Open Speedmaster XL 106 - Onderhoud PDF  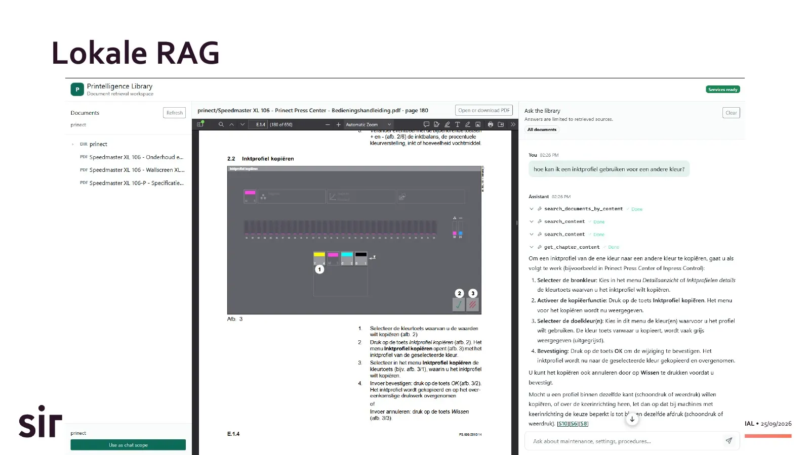coord(132,157)
